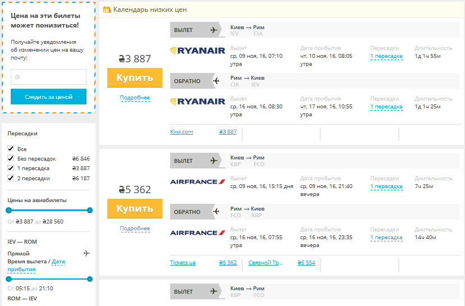Image resolution: width=465 pixels, height=306 pixels.
Task: Expand Подробнее under the ₴3 887 ticket
Action: [135, 98]
